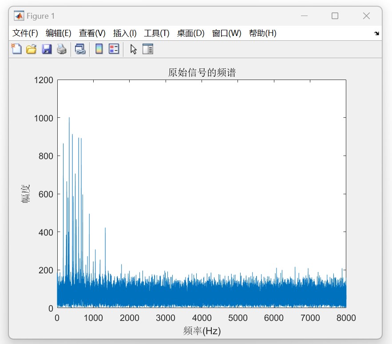Select the y-axis label 幅度
This screenshot has width=392, height=344.
(x=25, y=194)
